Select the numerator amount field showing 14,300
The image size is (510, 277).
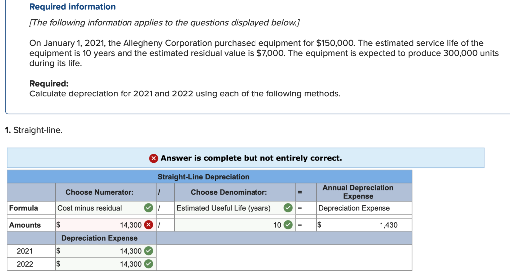coord(105,225)
